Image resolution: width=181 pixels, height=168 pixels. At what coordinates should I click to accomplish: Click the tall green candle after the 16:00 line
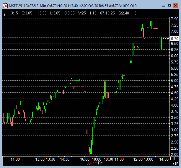click(x=93, y=136)
